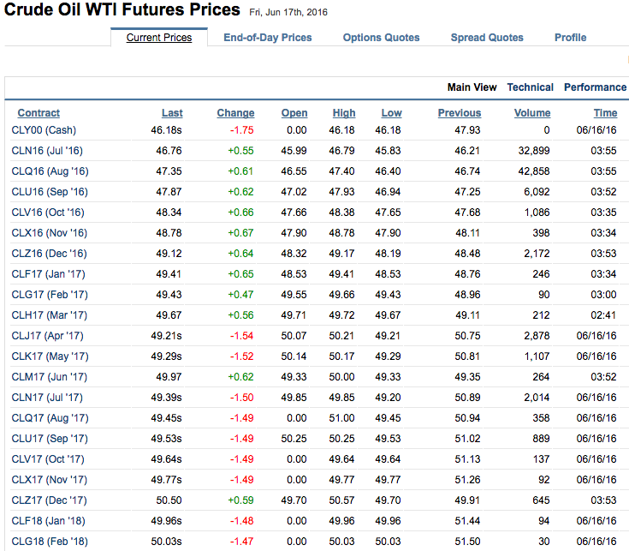Switch to Technical view
Screen dimensions: 629x551
(x=530, y=87)
